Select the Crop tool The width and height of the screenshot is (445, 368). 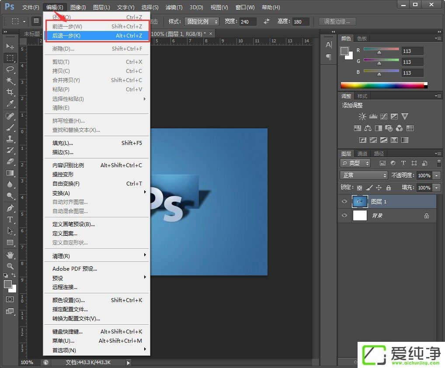10,92
